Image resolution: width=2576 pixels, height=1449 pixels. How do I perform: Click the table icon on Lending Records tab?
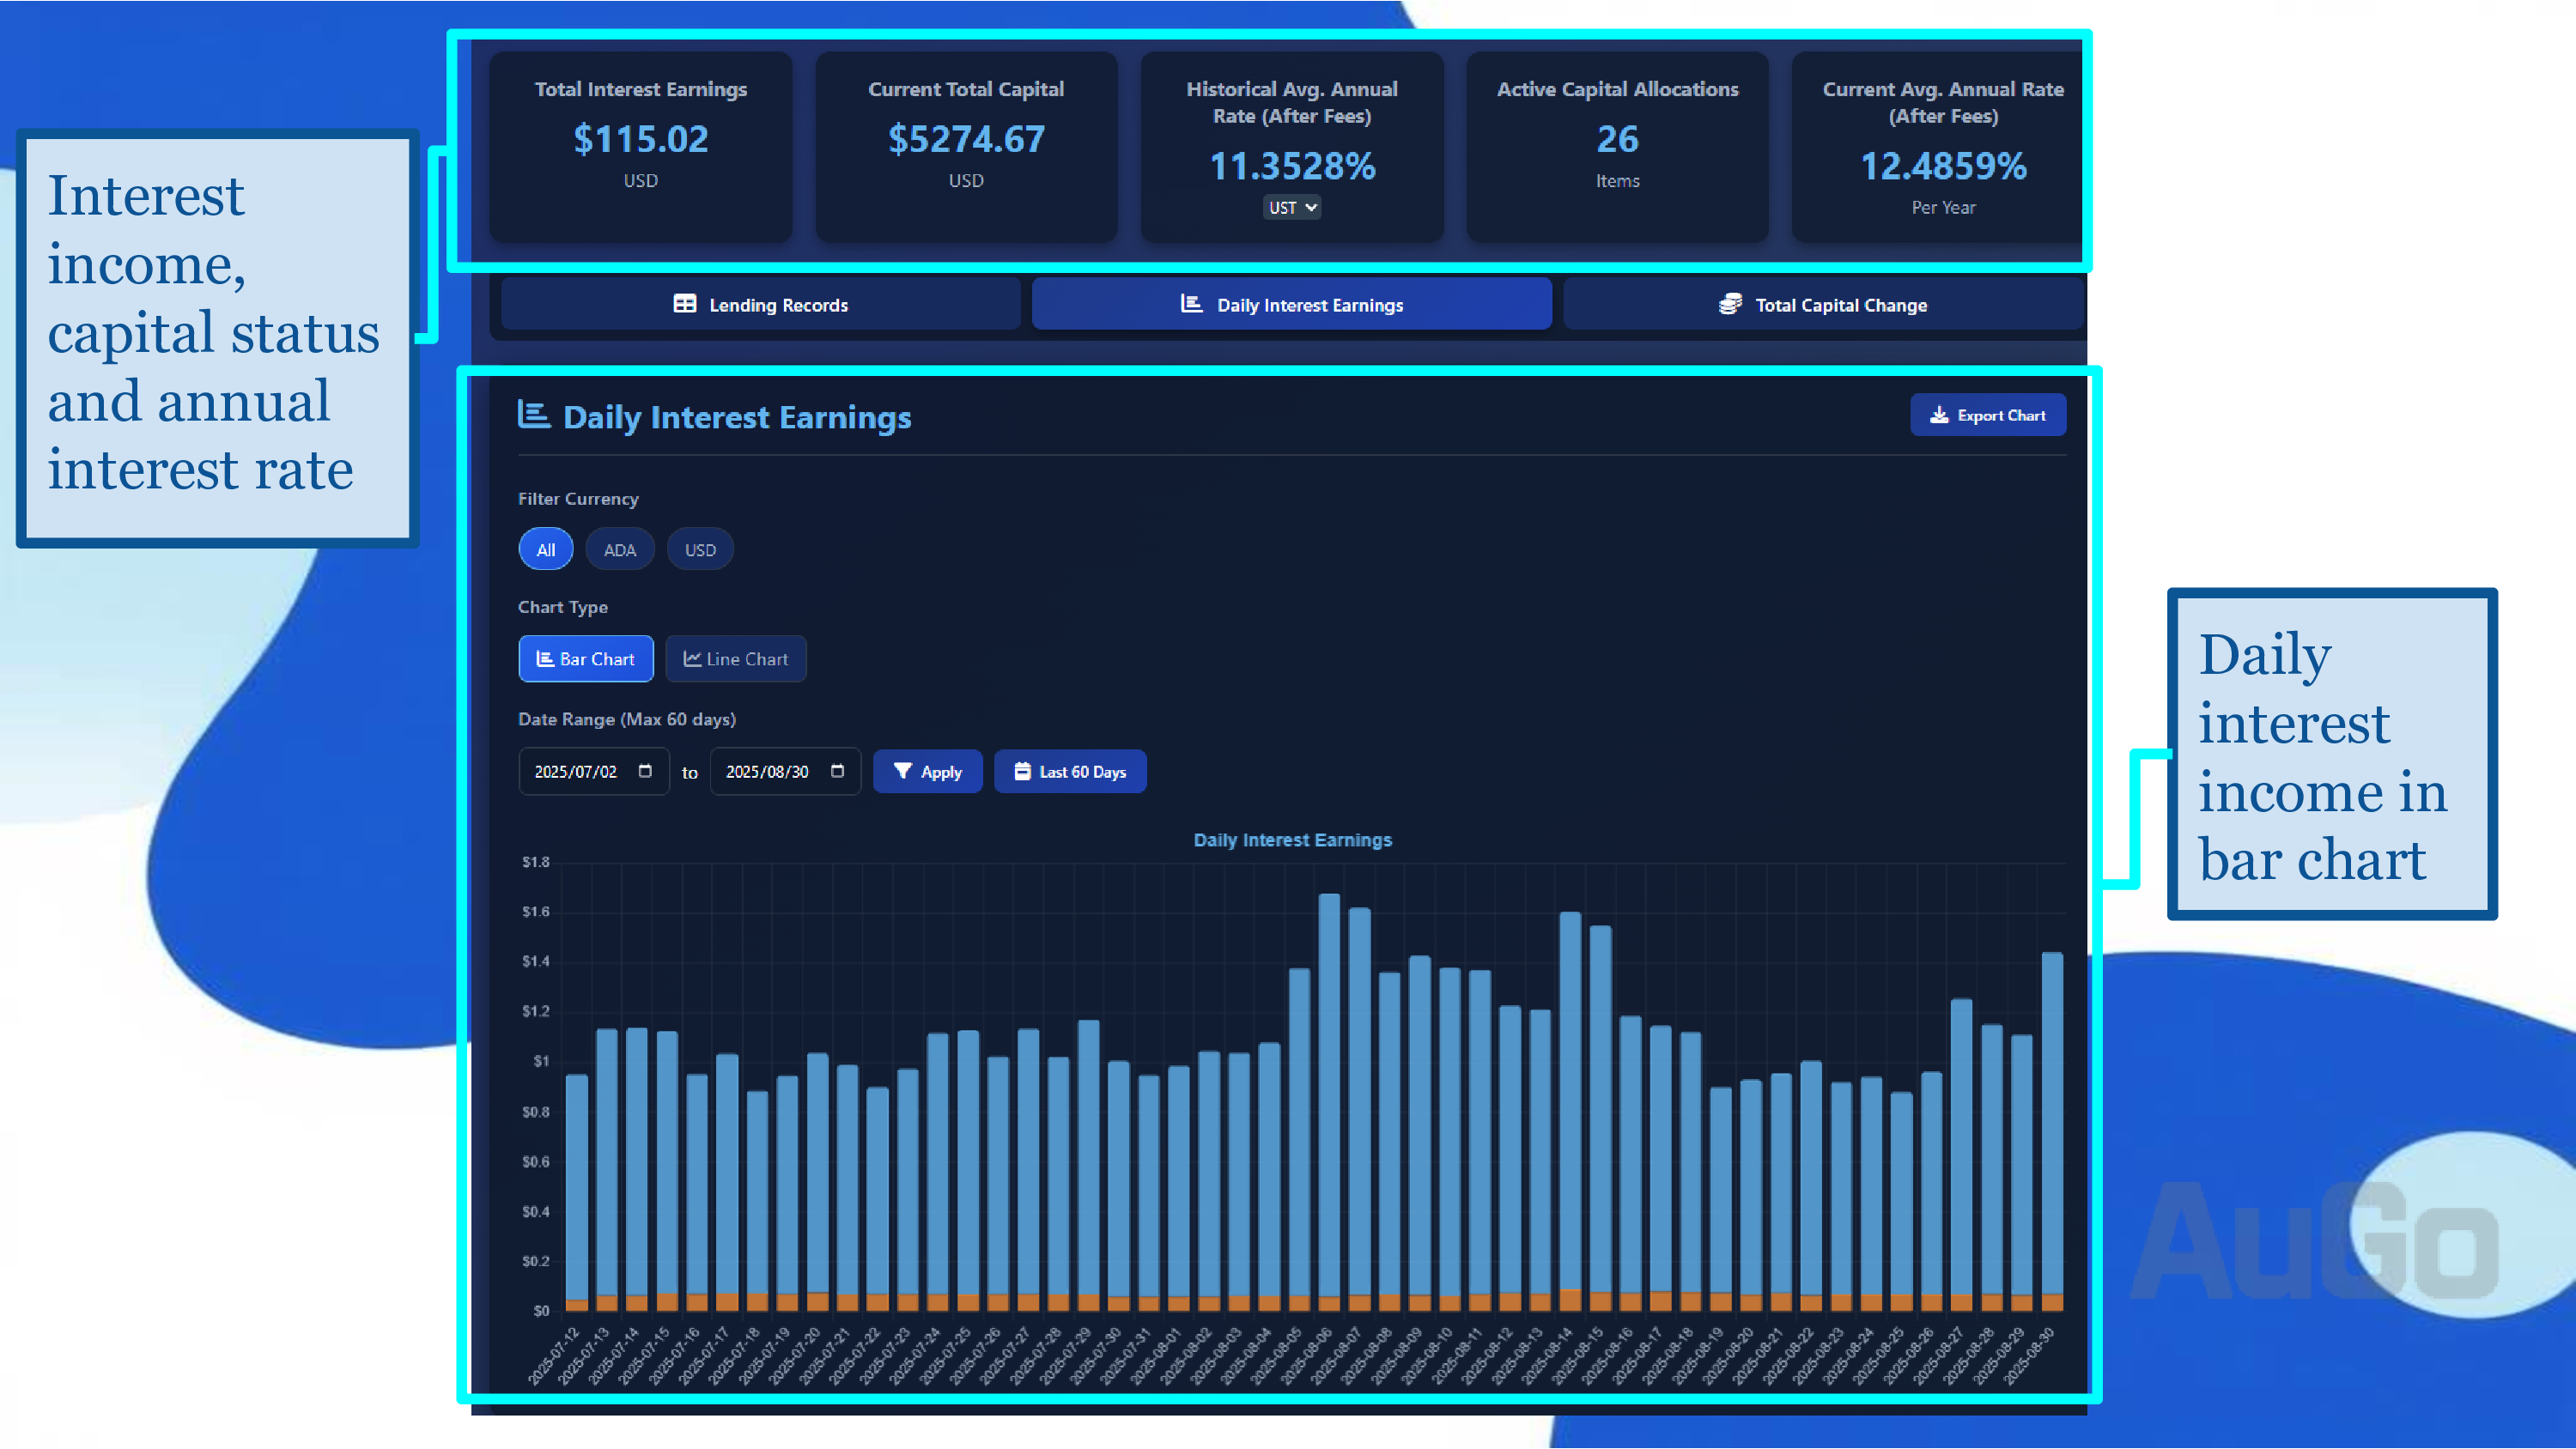click(x=685, y=304)
